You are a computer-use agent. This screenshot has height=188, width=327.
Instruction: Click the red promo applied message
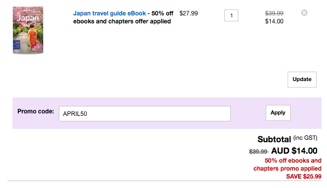point(288,165)
